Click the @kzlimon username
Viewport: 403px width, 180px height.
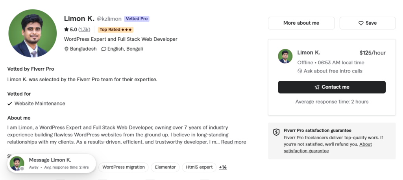[109, 19]
